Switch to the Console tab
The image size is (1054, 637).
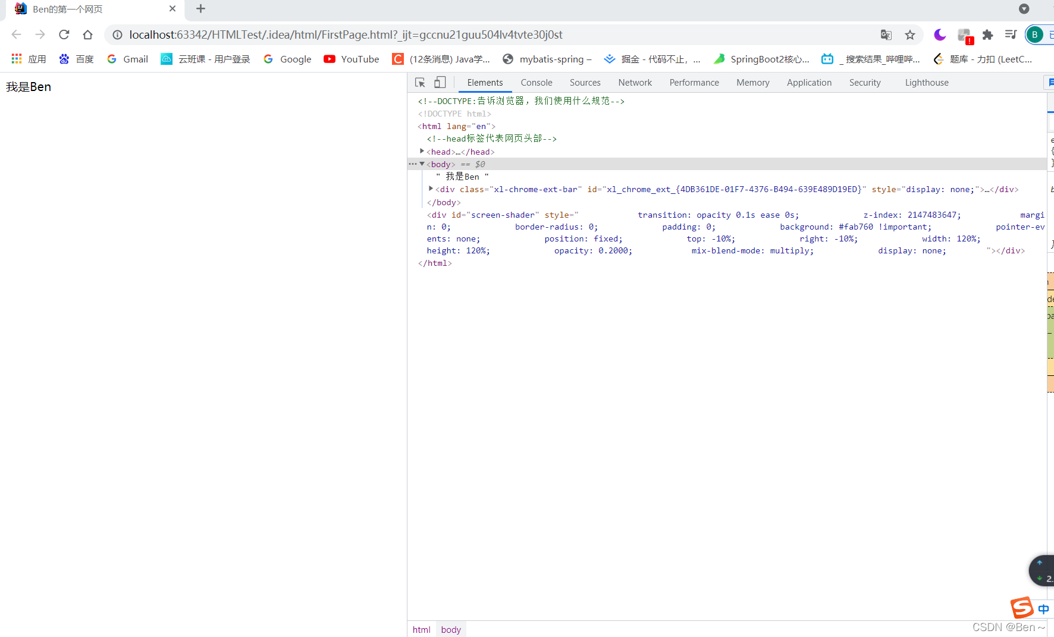coord(537,83)
